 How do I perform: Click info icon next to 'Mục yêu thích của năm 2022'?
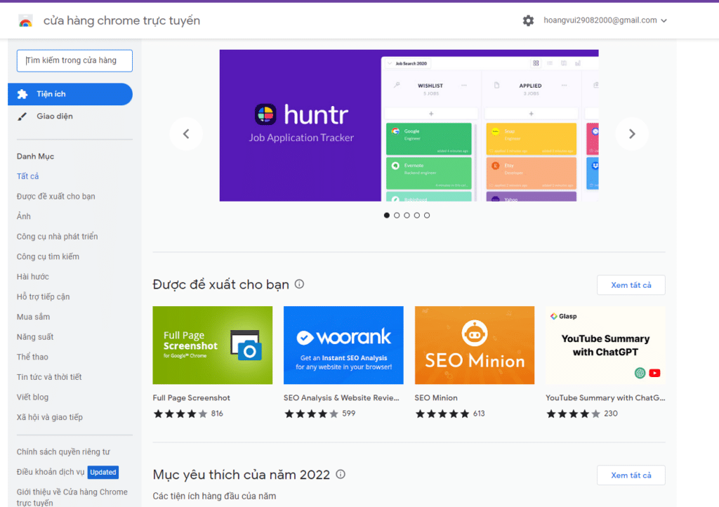(341, 474)
